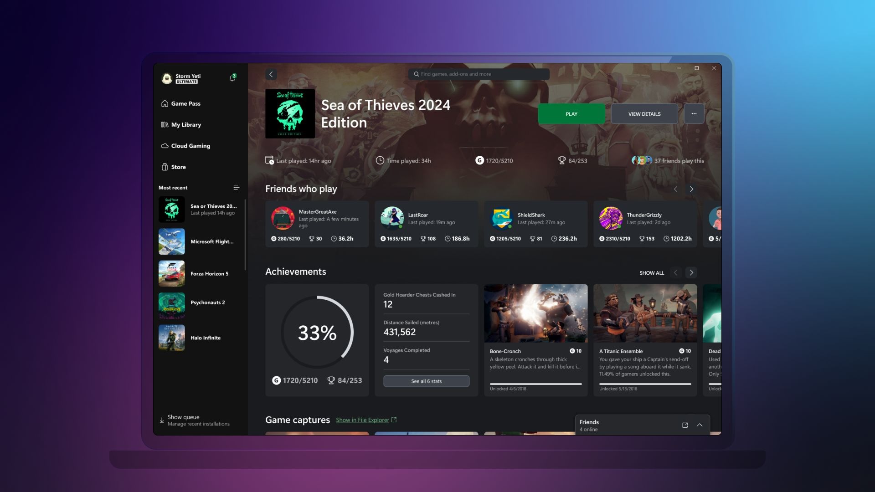The height and width of the screenshot is (492, 875).
Task: Collapse the Friends panel
Action: [x=700, y=425]
